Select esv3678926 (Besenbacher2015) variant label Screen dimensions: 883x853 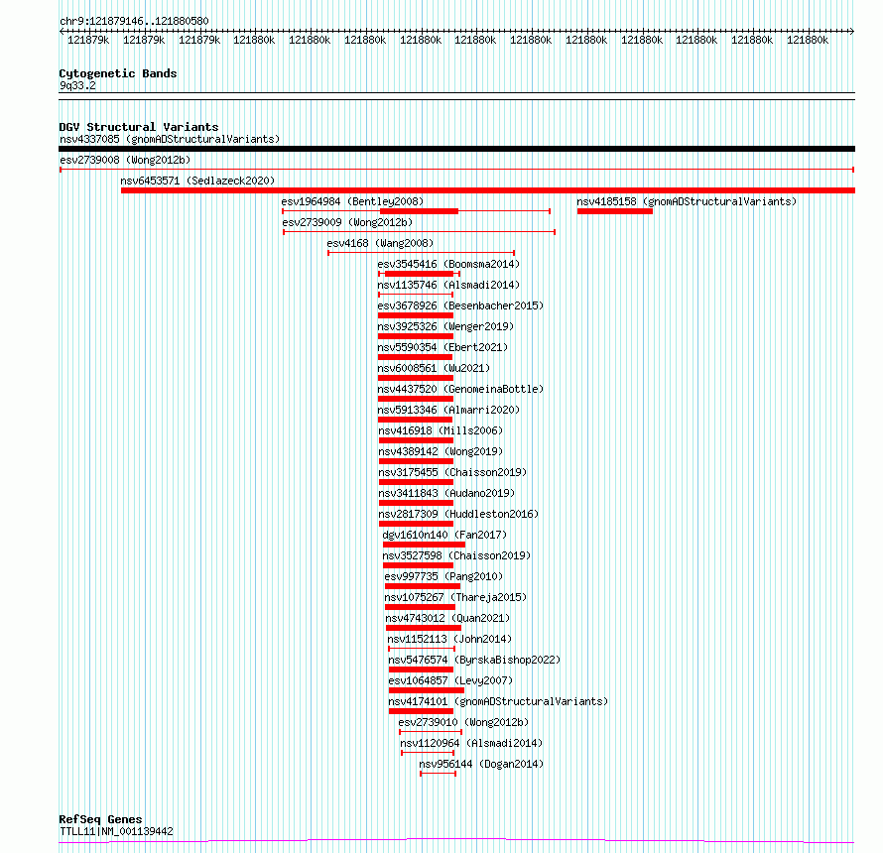(x=460, y=305)
